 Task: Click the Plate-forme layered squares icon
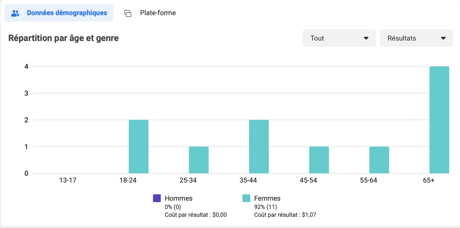tap(128, 13)
